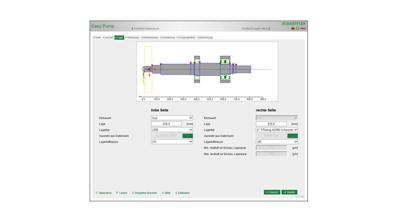Click the right side Einbauart dropdown showing fest
This screenshot has width=394, height=221.
[x=277, y=118]
